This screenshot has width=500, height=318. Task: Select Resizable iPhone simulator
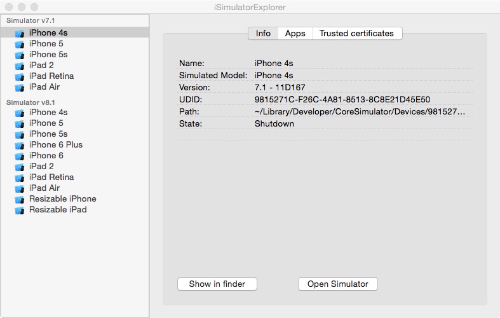(x=74, y=199)
